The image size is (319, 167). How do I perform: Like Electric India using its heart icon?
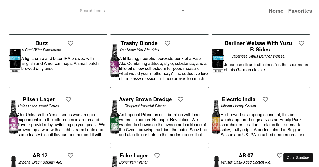point(265,99)
